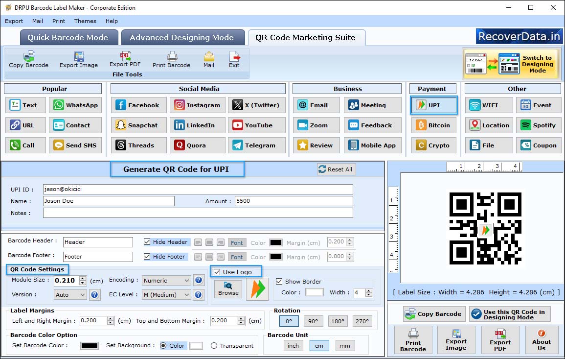
Task: Click the Export Image toolbar icon
Action: (79, 60)
